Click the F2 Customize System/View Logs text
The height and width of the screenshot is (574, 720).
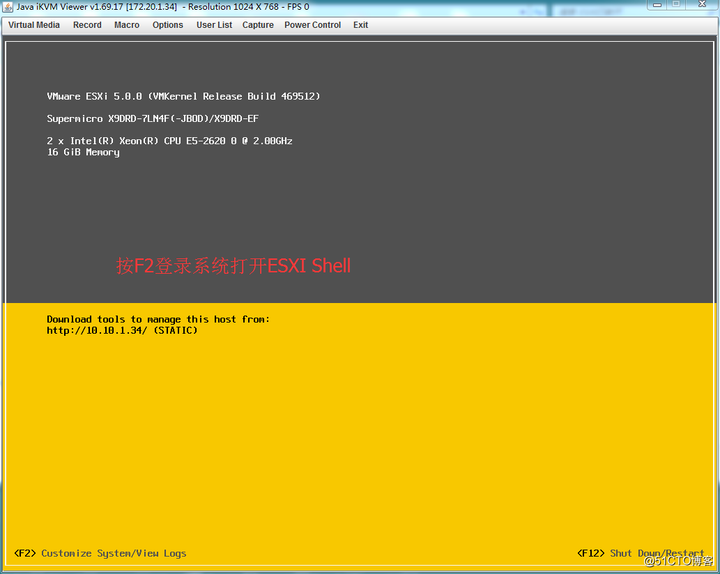click(x=100, y=553)
